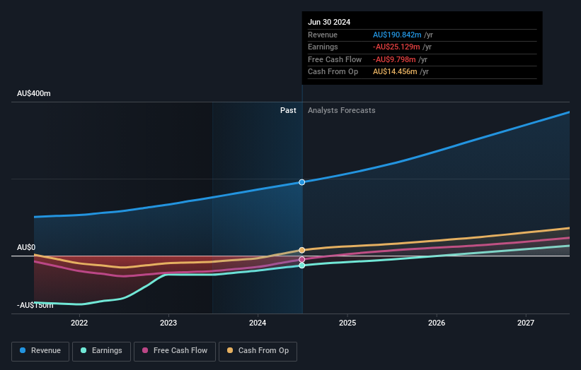The width and height of the screenshot is (581, 370).
Task: Click the earnings value -AU$25.129m
Action: tap(396, 47)
